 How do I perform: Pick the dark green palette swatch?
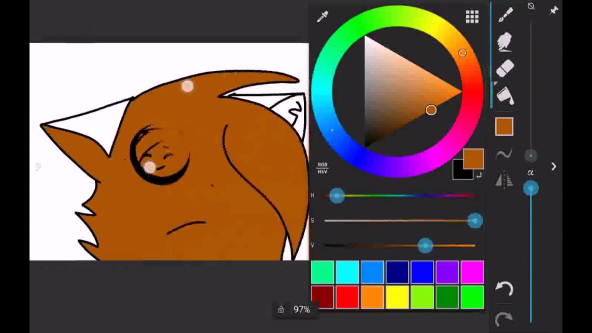pos(447,297)
